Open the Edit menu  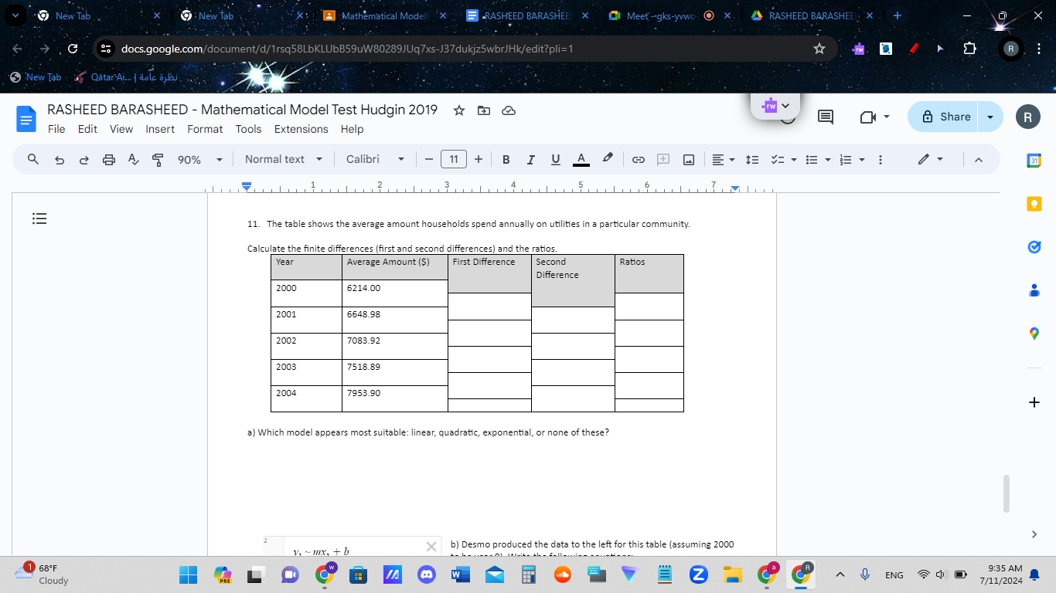click(87, 129)
